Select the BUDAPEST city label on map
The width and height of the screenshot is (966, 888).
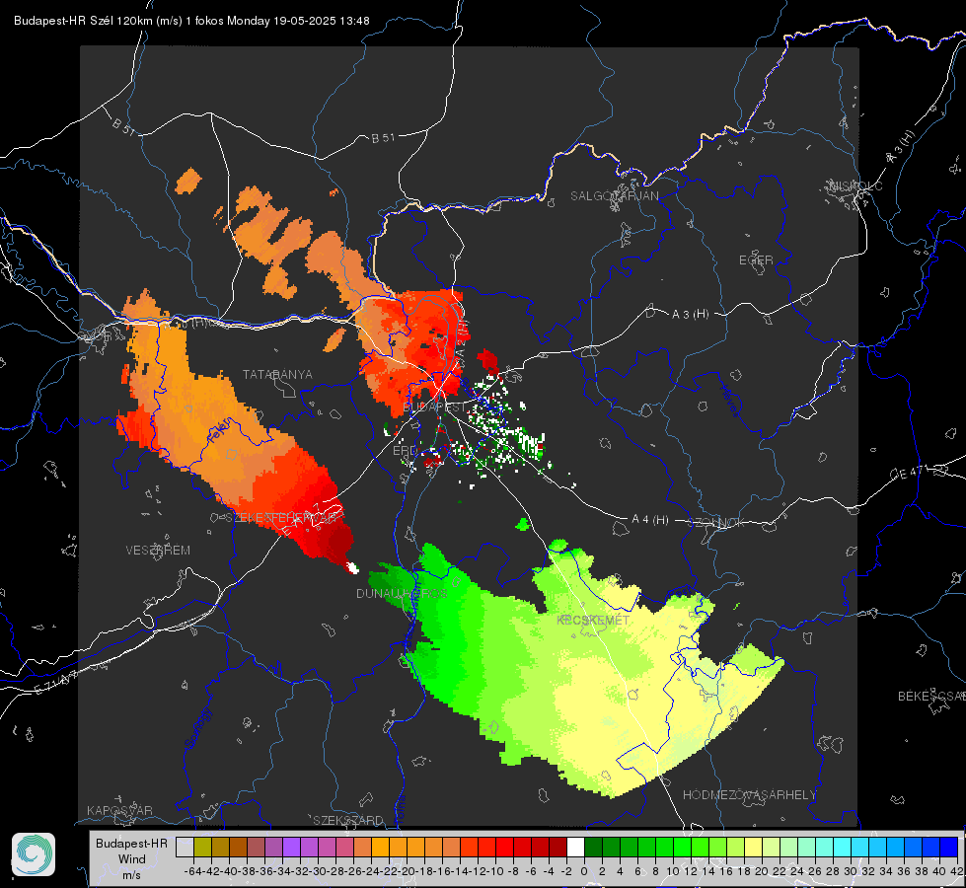[434, 407]
